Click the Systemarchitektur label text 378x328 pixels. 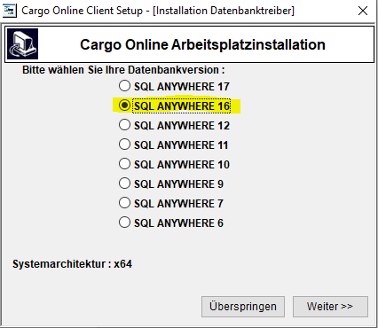coord(59,264)
